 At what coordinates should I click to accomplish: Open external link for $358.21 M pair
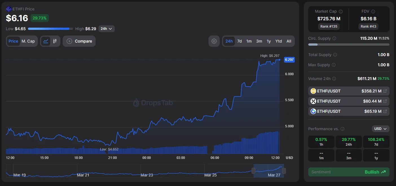(x=385, y=91)
